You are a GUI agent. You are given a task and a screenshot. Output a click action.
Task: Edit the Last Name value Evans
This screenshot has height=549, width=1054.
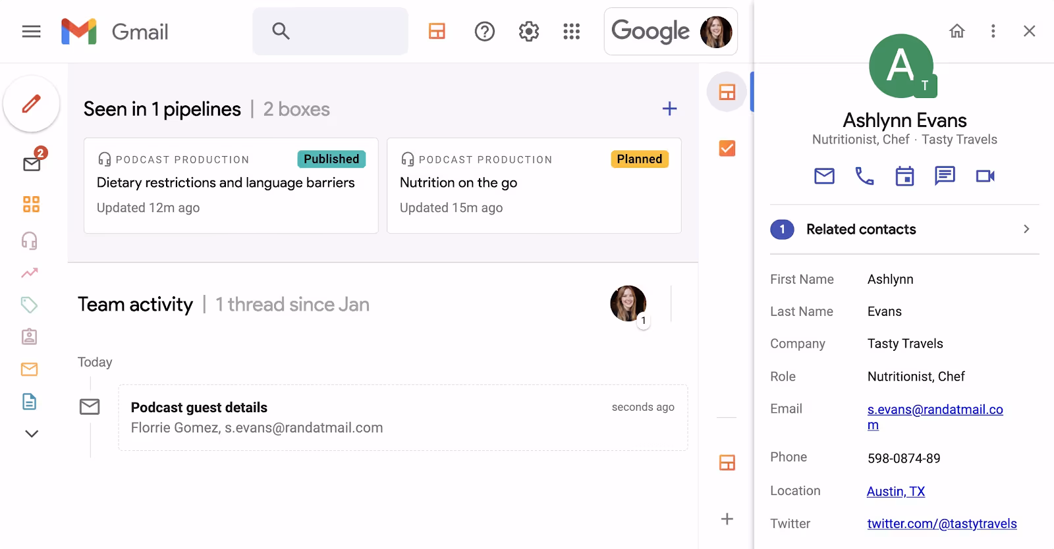click(x=884, y=311)
